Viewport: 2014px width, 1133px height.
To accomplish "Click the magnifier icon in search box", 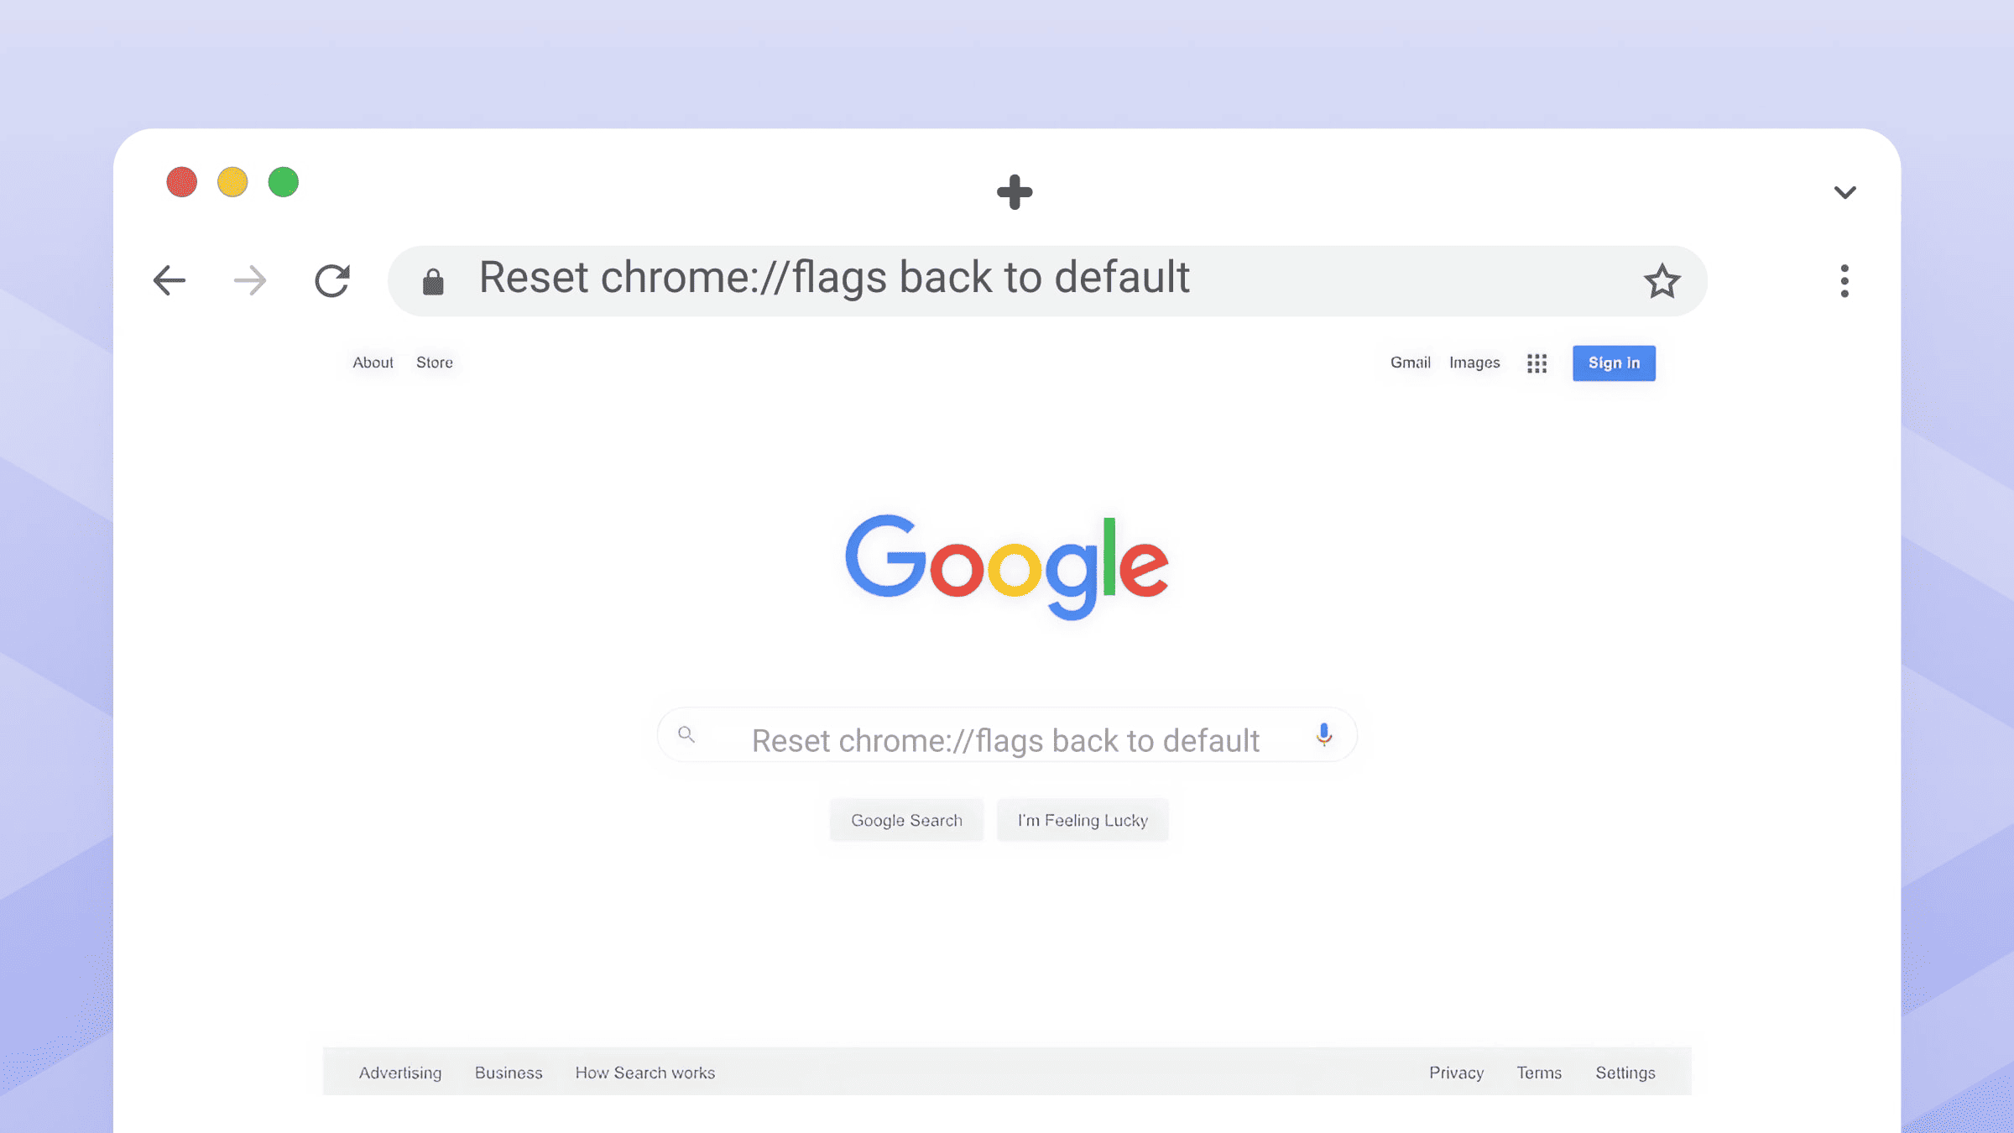I will click(686, 735).
